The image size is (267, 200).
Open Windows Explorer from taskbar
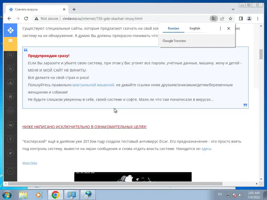pos(23,195)
